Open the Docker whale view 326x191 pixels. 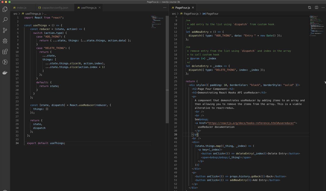(x=5, y=73)
